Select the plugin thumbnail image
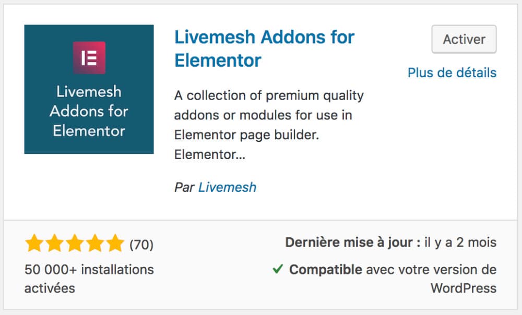522x315 pixels. (89, 89)
